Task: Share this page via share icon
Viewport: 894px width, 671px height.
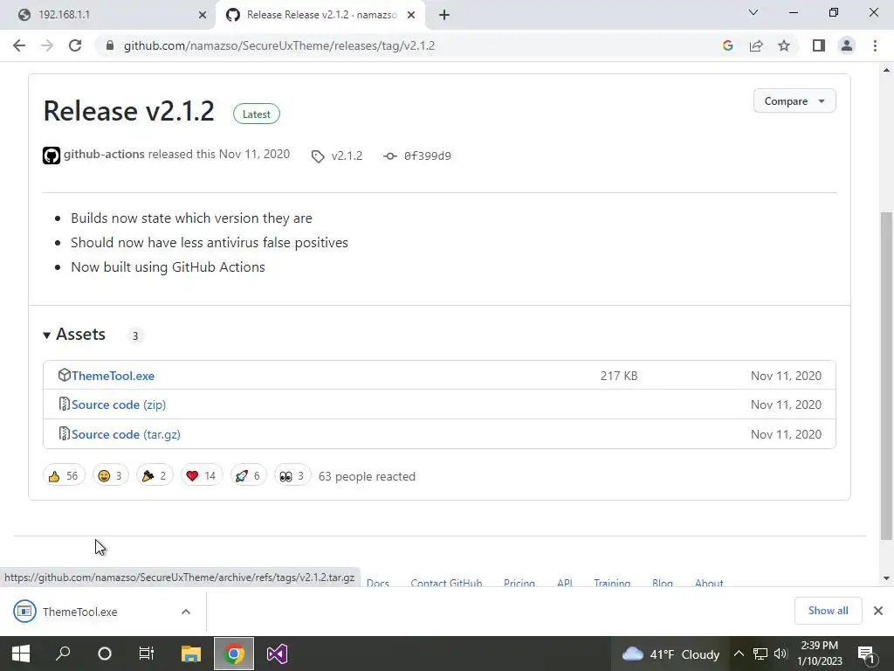Action: [x=756, y=45]
